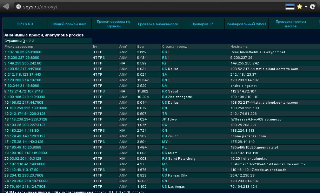The width and height of the screenshot is (320, 193).
Task: Go to page 3 of proxy list
Action: (x=33, y=41)
